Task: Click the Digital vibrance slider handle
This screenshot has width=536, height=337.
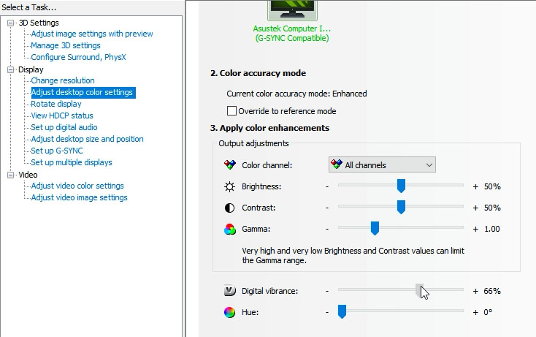Action: [420, 291]
